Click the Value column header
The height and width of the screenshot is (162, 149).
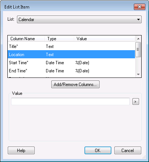(104, 39)
